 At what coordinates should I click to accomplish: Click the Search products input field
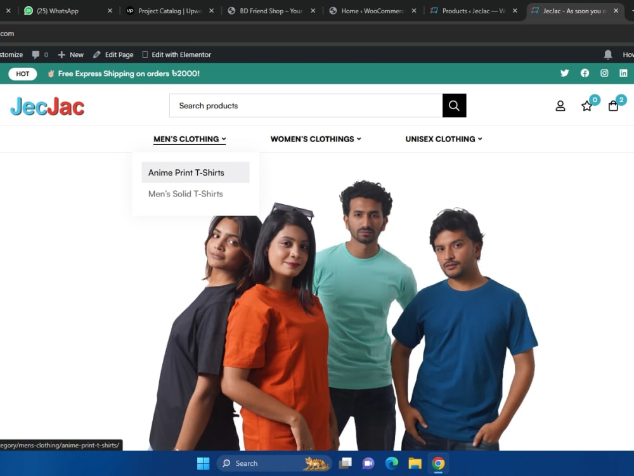coord(306,105)
